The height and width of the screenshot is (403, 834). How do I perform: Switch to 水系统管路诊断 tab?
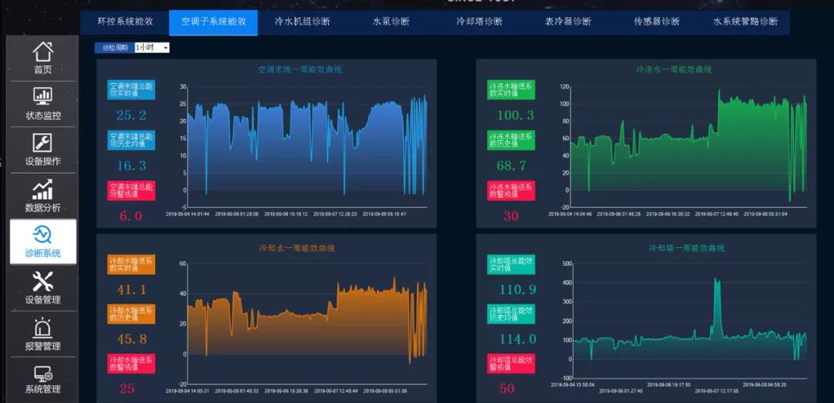[x=745, y=22]
